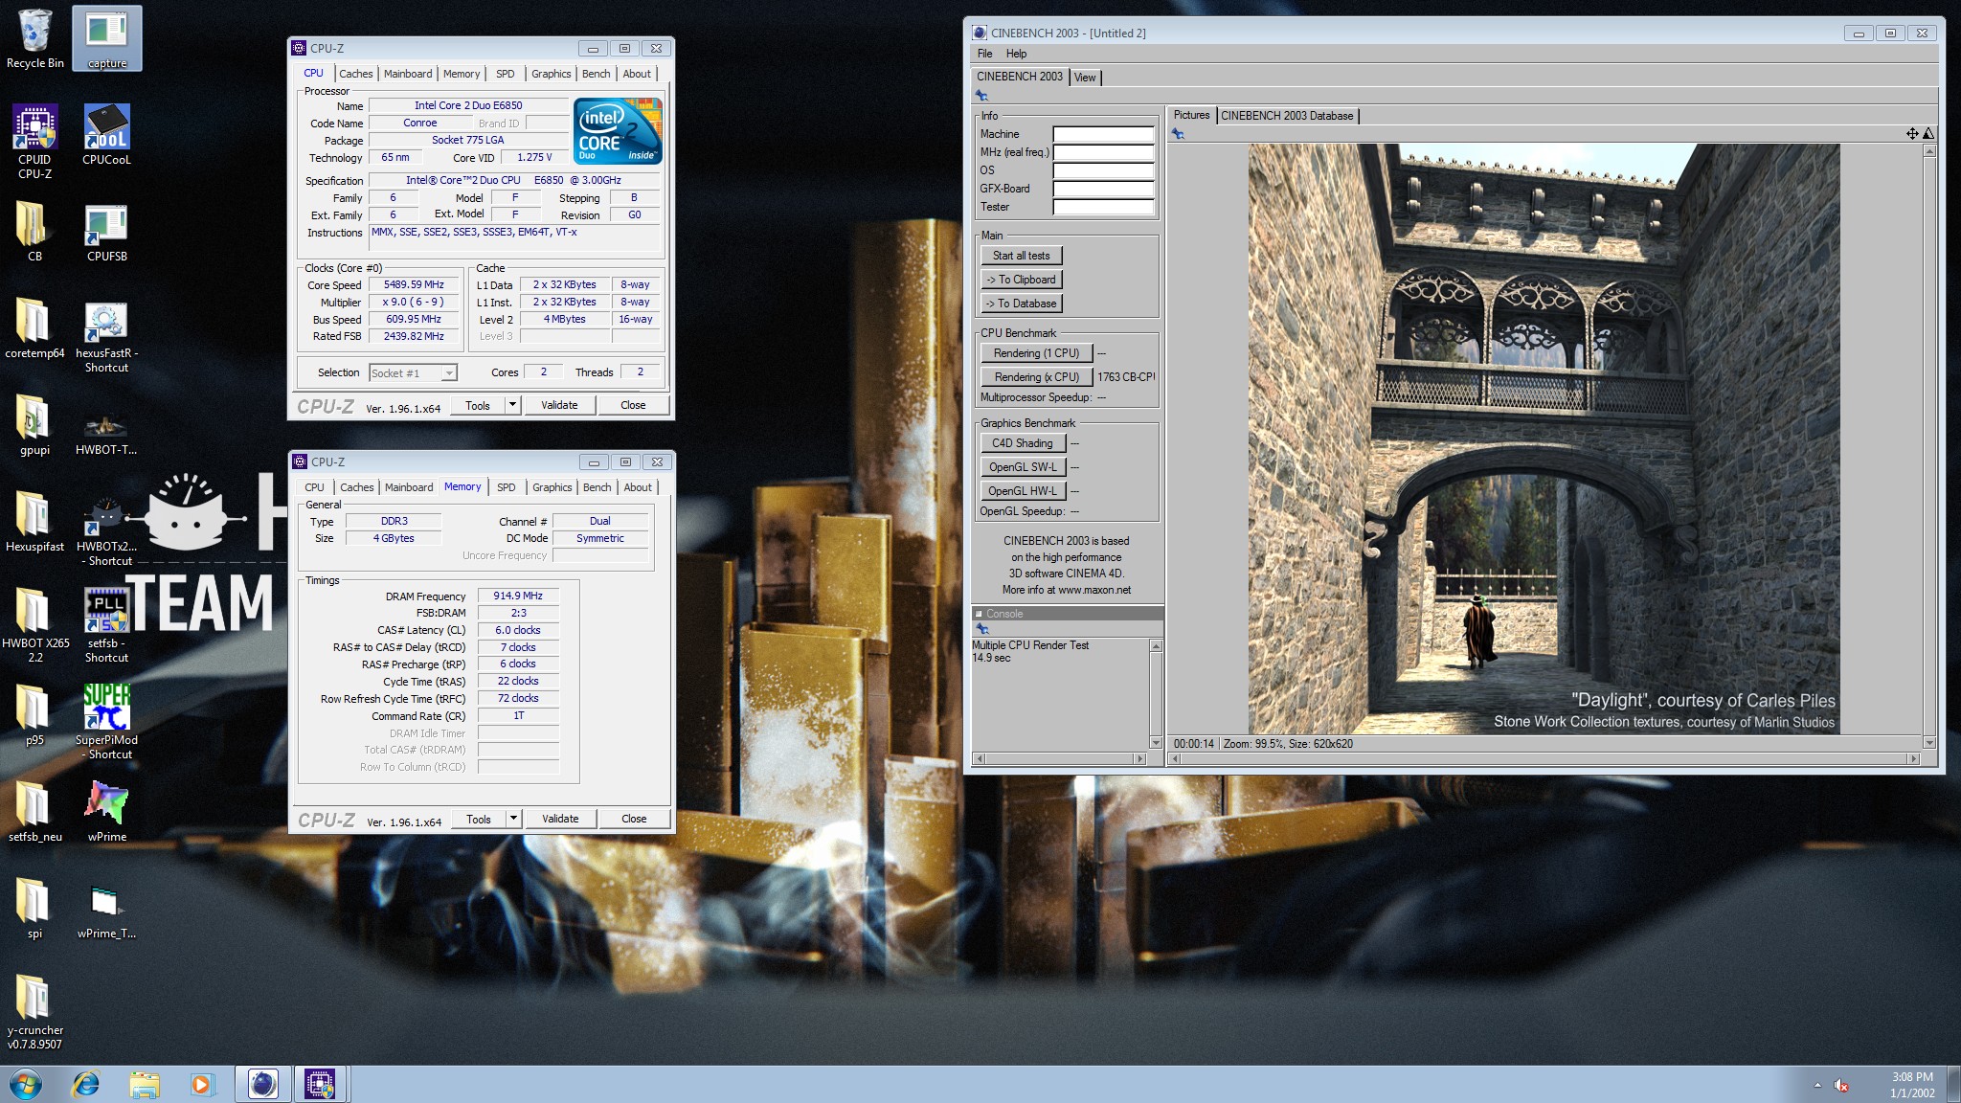The image size is (1961, 1103).
Task: Open the Socket #1 selection dropdown
Action: tap(413, 372)
